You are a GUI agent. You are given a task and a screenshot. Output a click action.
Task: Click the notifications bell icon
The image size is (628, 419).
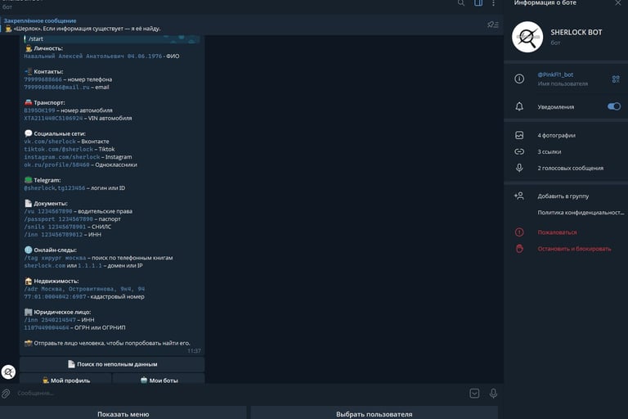click(x=519, y=106)
